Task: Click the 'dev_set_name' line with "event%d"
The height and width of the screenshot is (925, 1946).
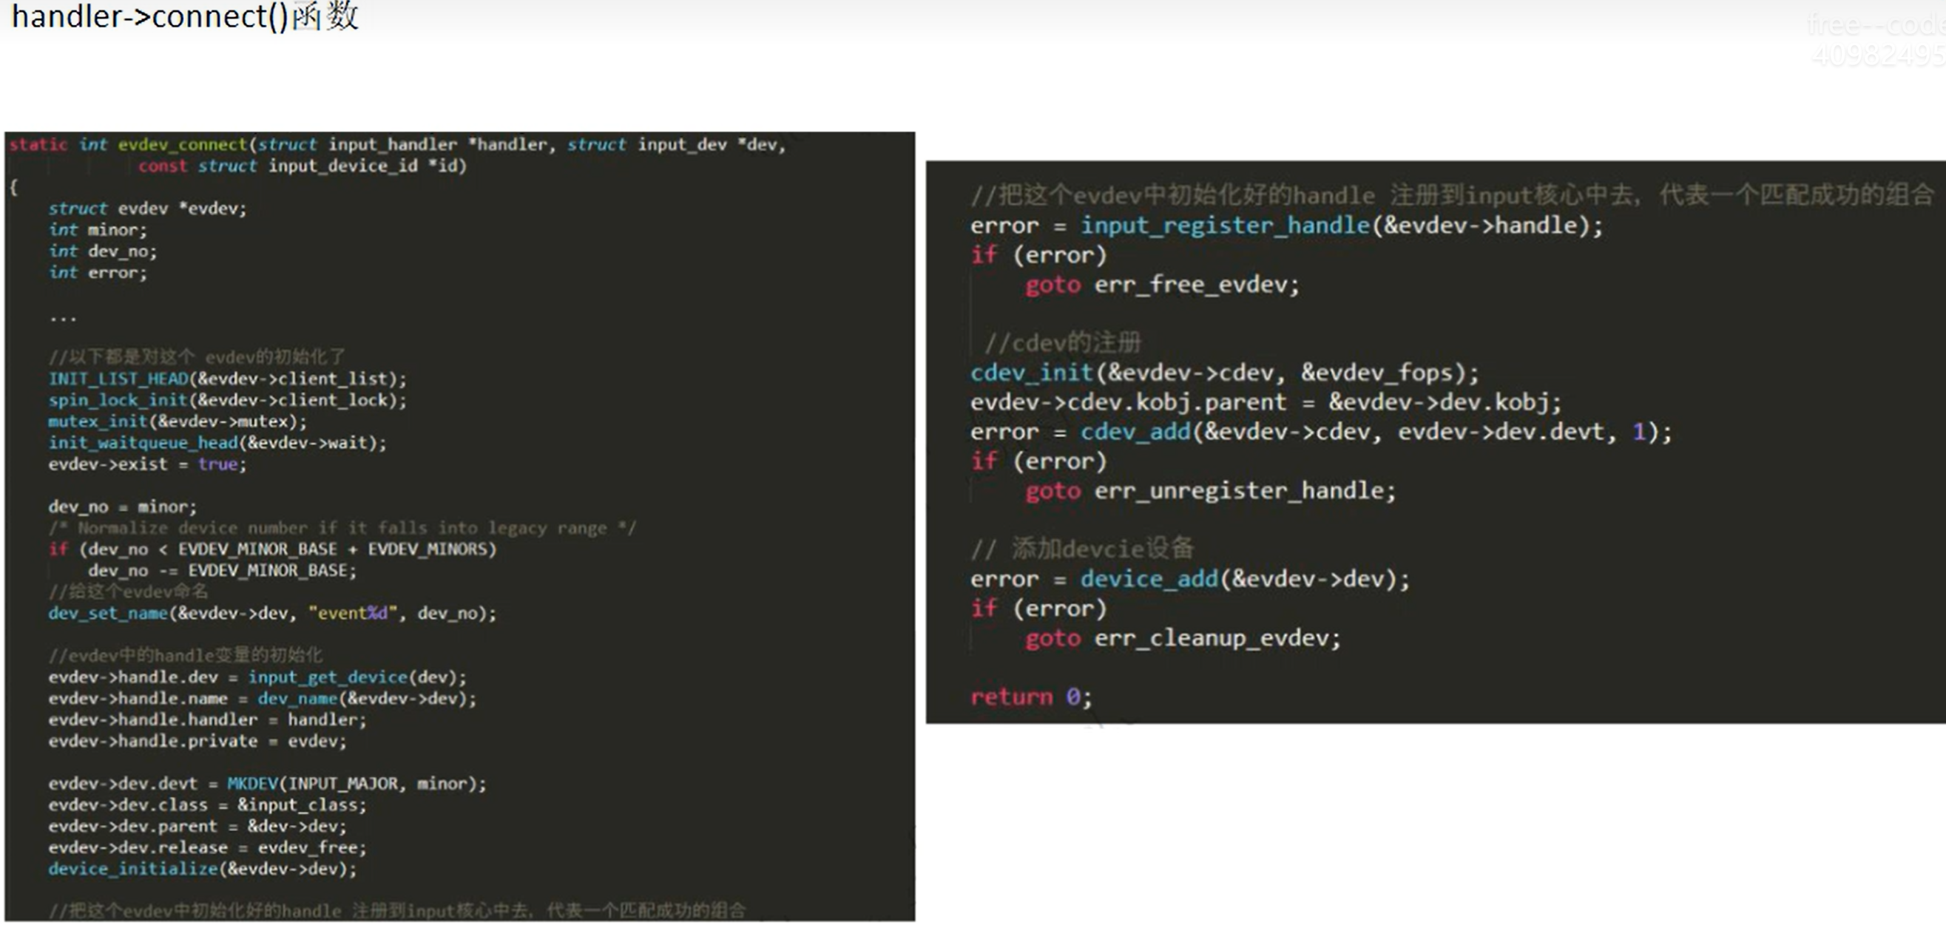Action: tap(273, 612)
